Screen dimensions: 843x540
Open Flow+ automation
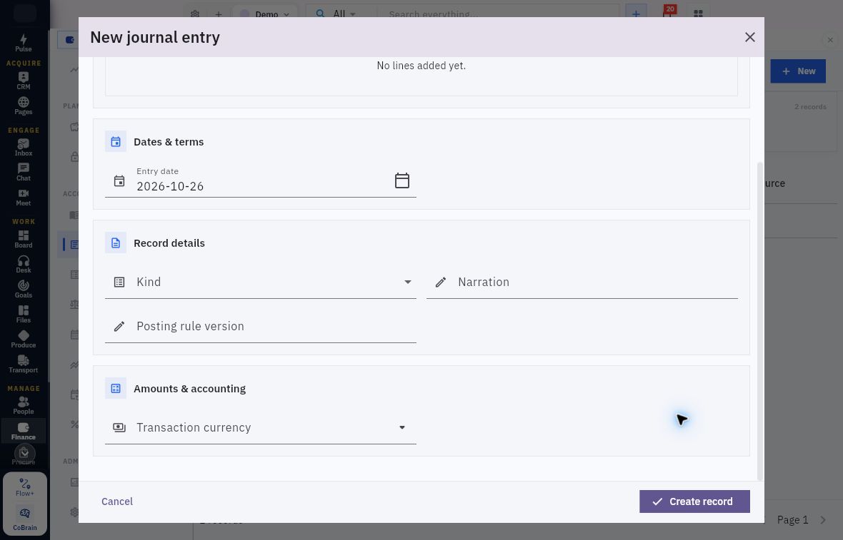coord(25,487)
